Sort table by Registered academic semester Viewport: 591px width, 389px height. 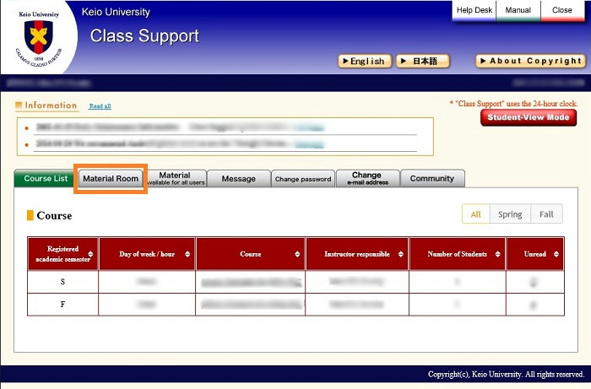90,254
